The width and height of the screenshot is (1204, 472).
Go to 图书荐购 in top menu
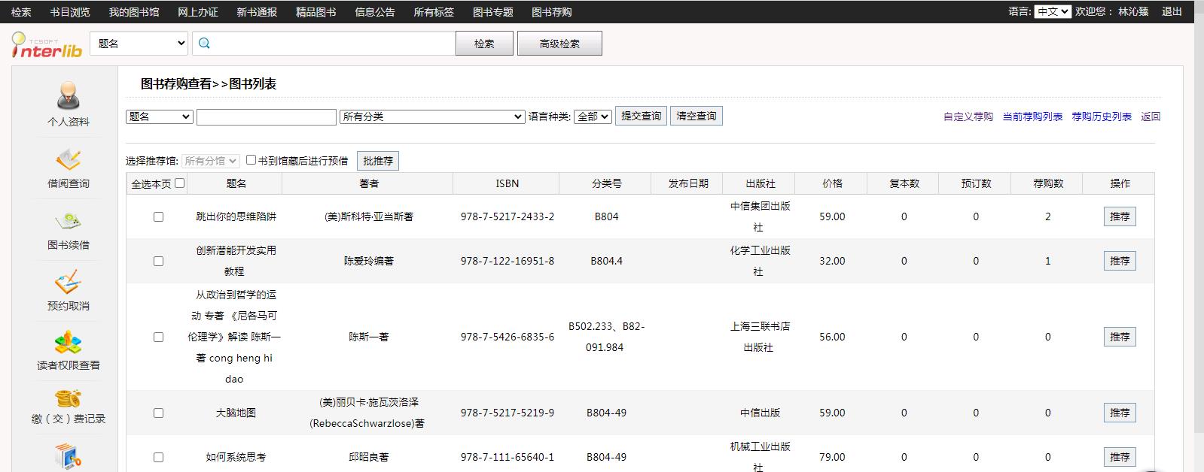point(551,12)
